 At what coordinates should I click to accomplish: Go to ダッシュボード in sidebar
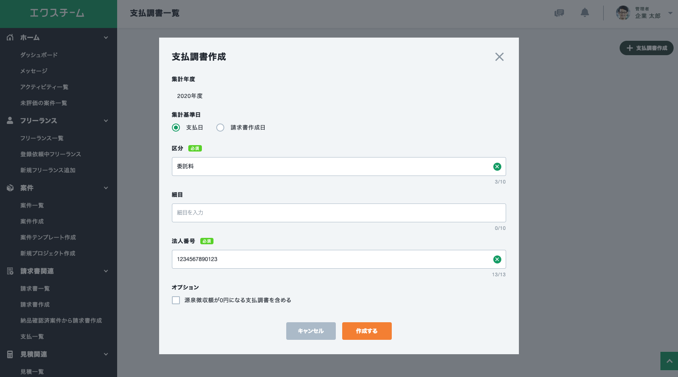(39, 55)
